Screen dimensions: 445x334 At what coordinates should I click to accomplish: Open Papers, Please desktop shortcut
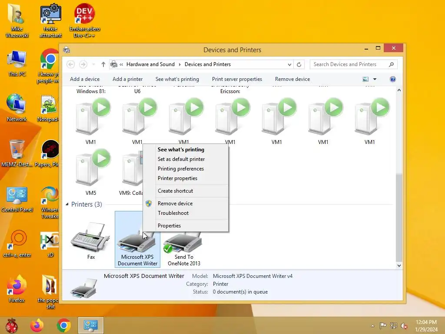[x=47, y=154]
